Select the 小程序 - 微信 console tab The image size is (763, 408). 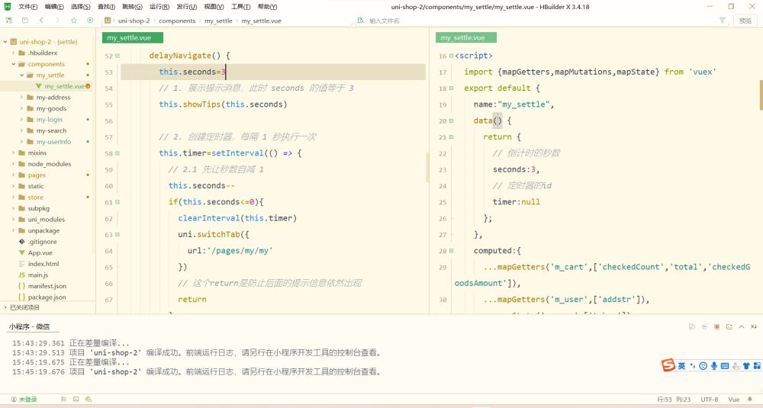(29, 327)
